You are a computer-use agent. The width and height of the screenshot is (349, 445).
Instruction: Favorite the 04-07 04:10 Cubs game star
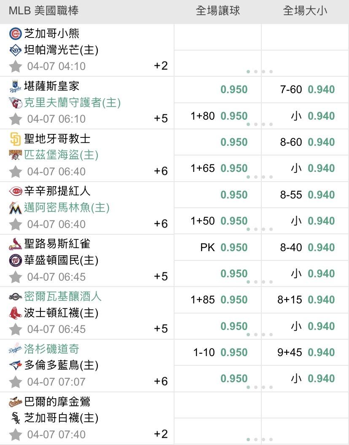coord(16,66)
